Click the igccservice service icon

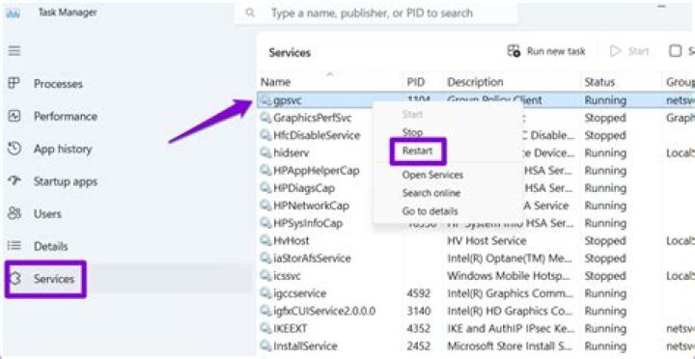[265, 293]
